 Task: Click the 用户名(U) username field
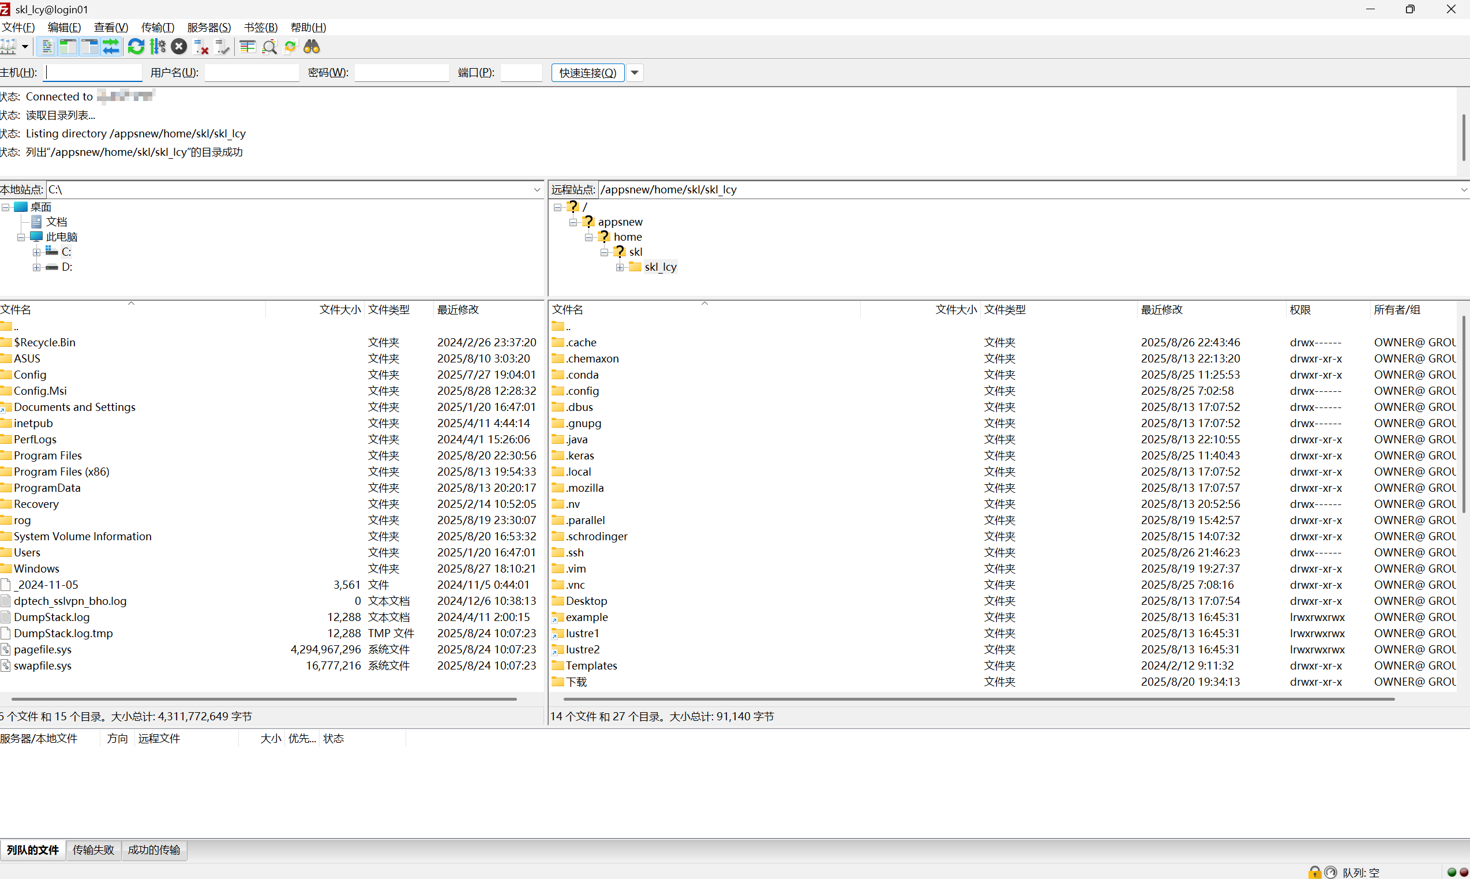pyautogui.click(x=252, y=72)
